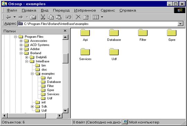Select the Gpre folder in right pane
The width and height of the screenshot is (187, 126).
click(x=172, y=35)
